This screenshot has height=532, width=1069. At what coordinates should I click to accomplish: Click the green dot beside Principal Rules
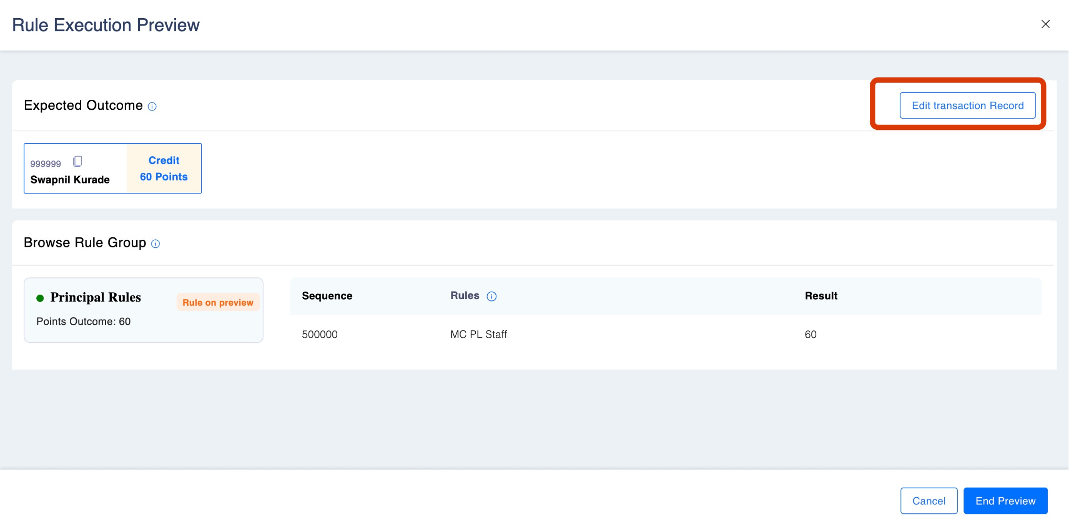(40, 298)
